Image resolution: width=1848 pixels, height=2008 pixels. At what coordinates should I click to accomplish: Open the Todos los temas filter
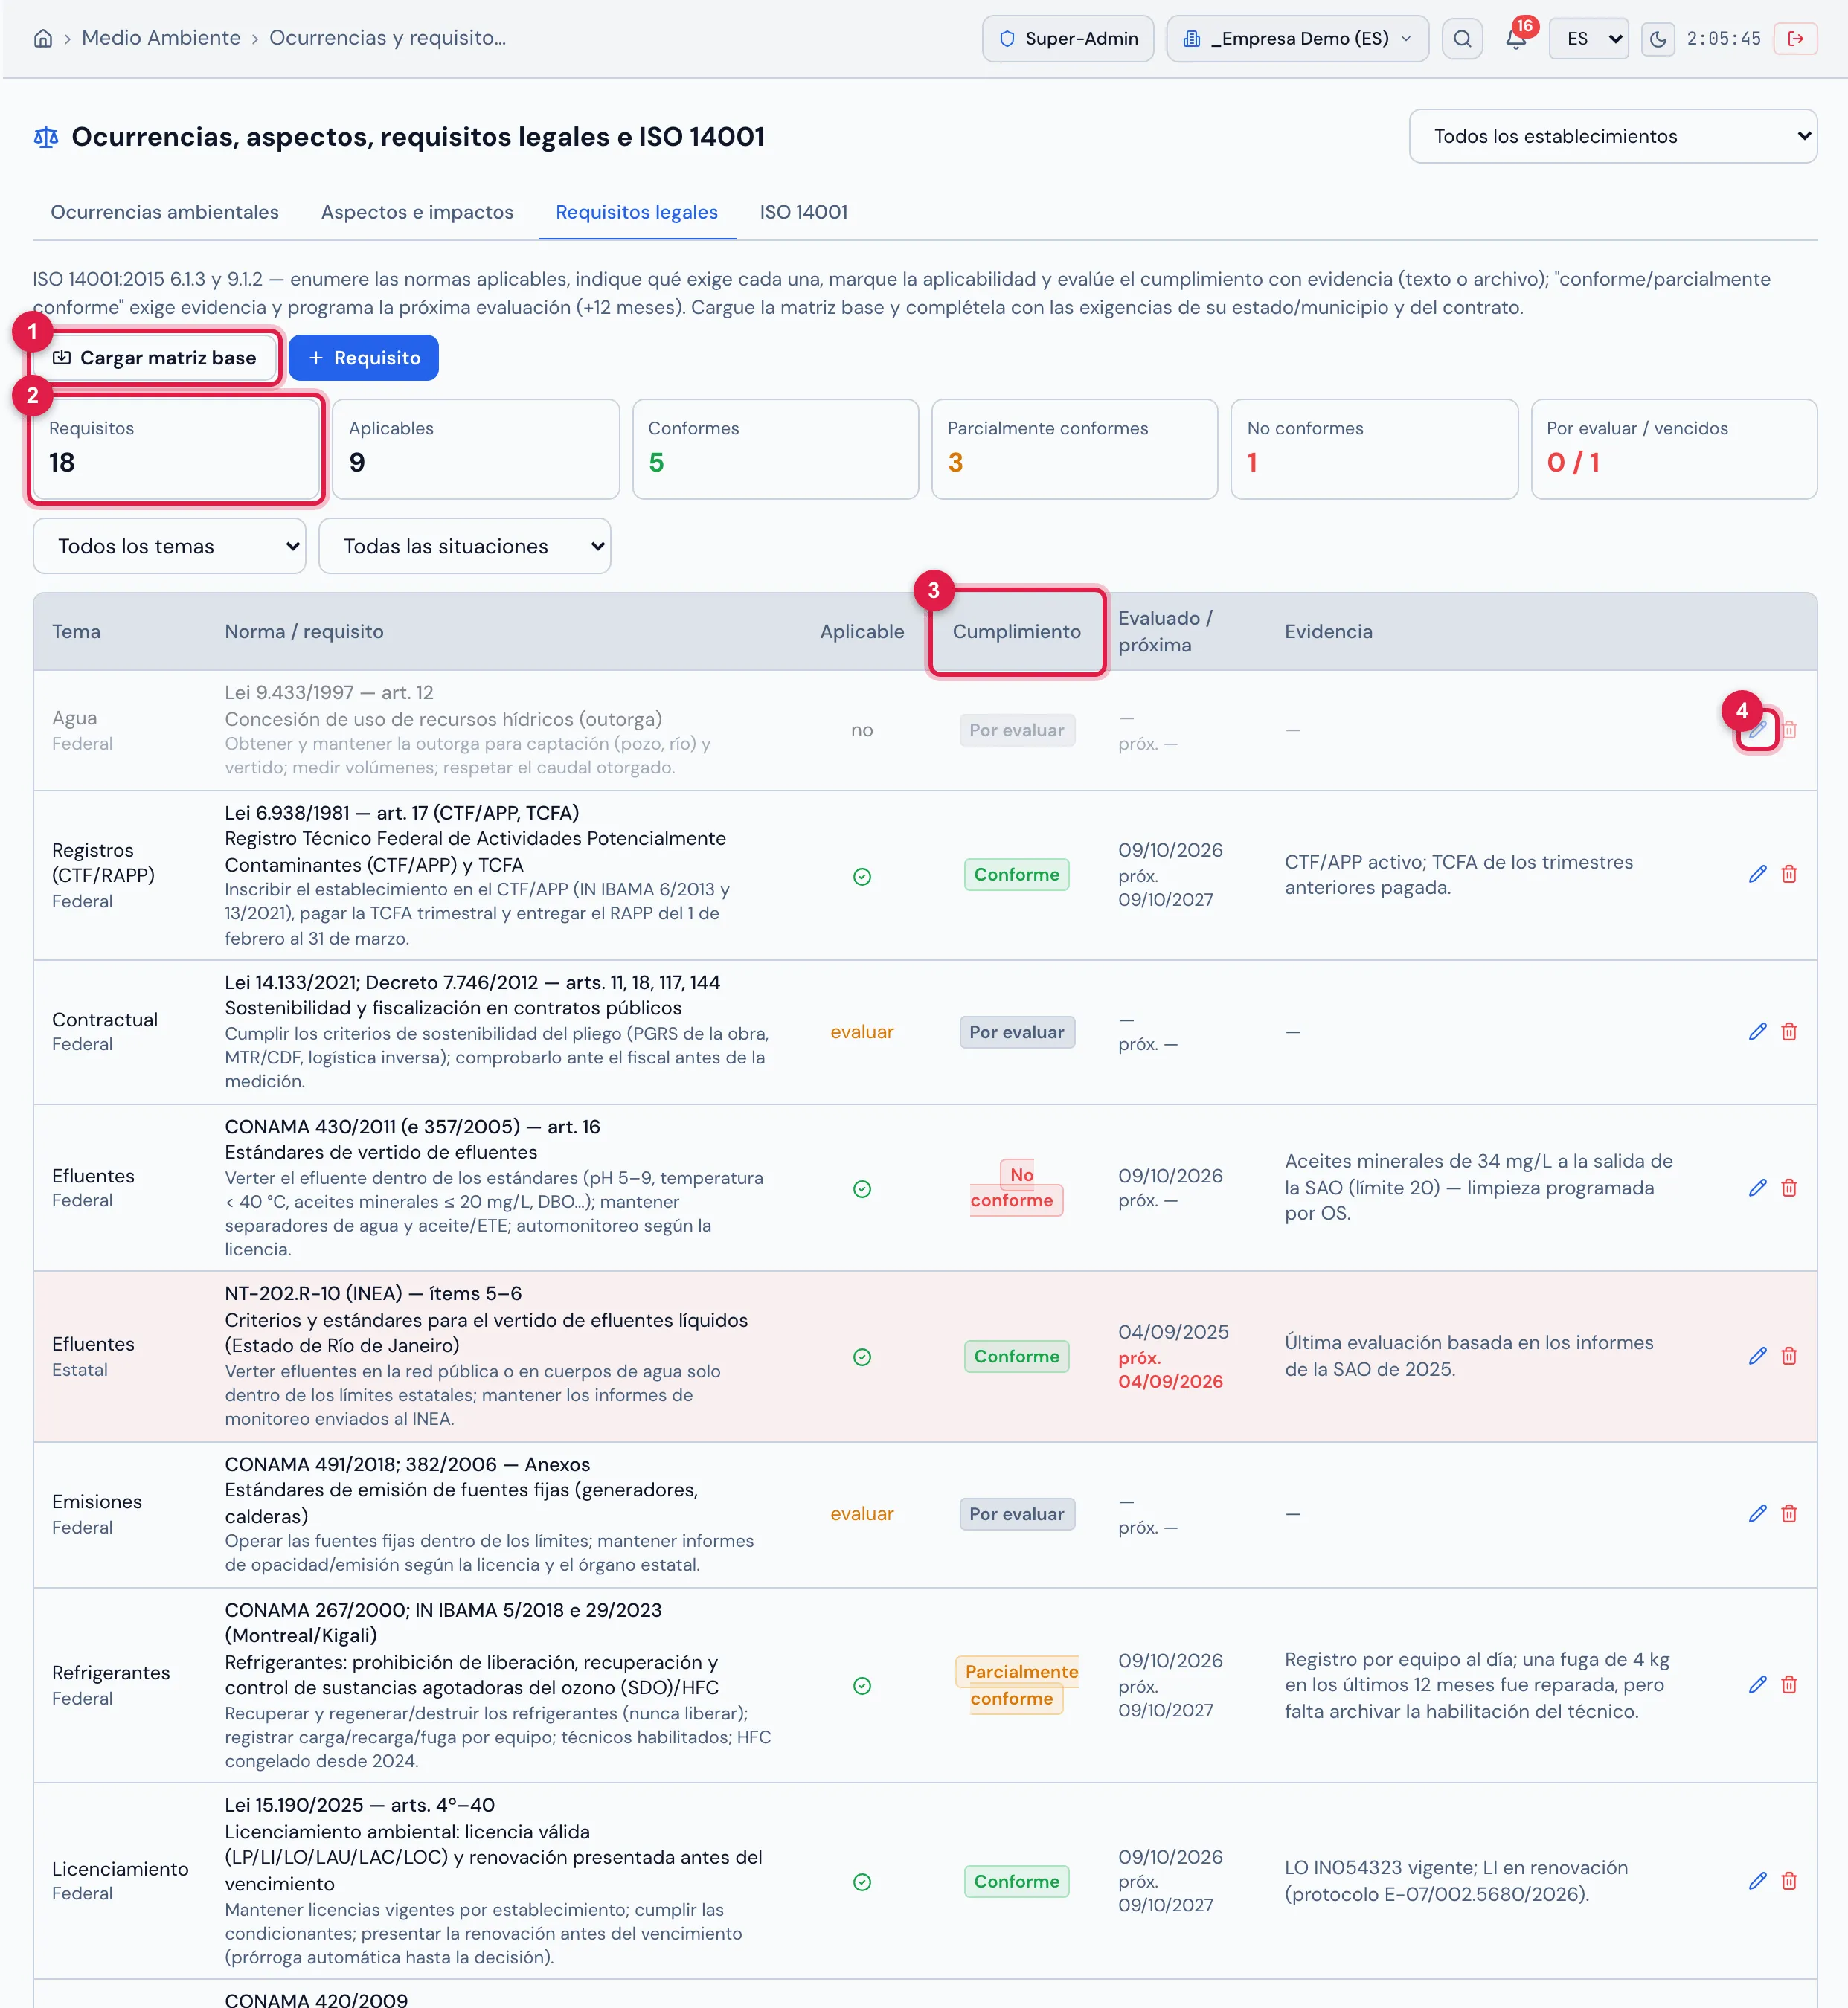point(169,546)
